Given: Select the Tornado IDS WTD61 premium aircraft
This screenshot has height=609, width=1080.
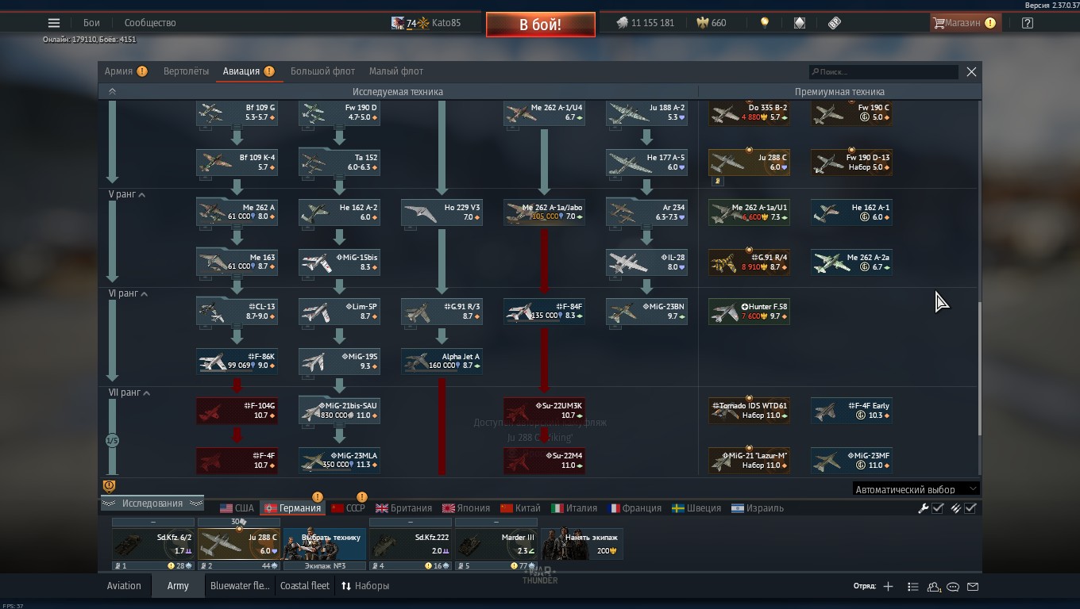Looking at the screenshot, I should (749, 411).
